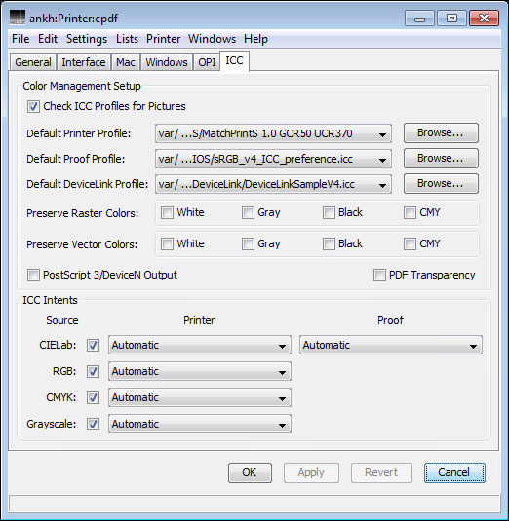Switch to the Interface tab
509x521 pixels.
84,62
